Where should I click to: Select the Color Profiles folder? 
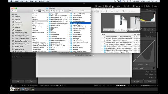81,16
